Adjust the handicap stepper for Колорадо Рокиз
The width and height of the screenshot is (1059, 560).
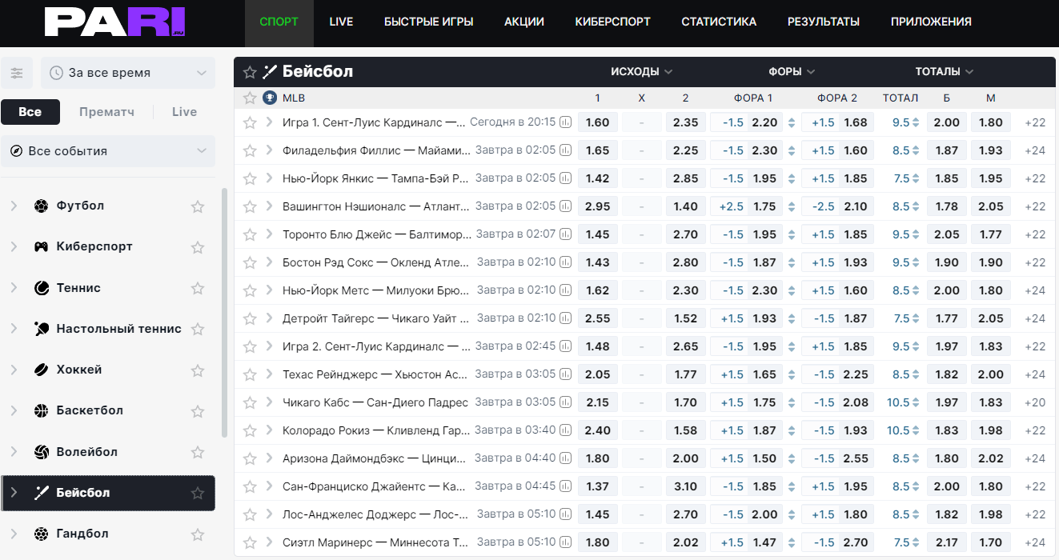point(792,430)
